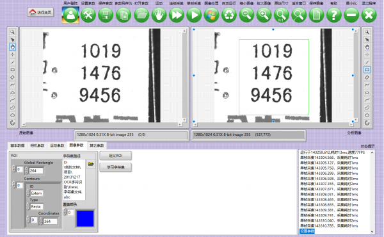Screen dimensions: 384x237
Task: Click the 参数另存为 copy documents icon
Action: point(124,15)
